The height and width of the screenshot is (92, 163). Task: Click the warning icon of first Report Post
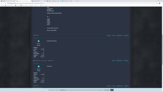[34, 35]
